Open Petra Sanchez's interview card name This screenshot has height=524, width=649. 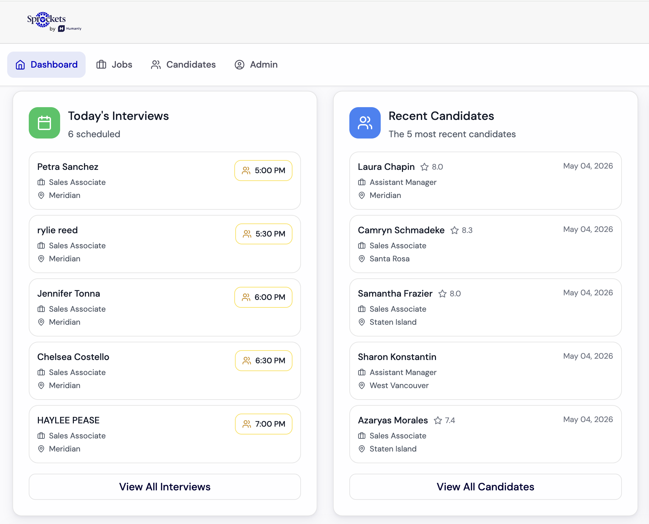point(68,167)
